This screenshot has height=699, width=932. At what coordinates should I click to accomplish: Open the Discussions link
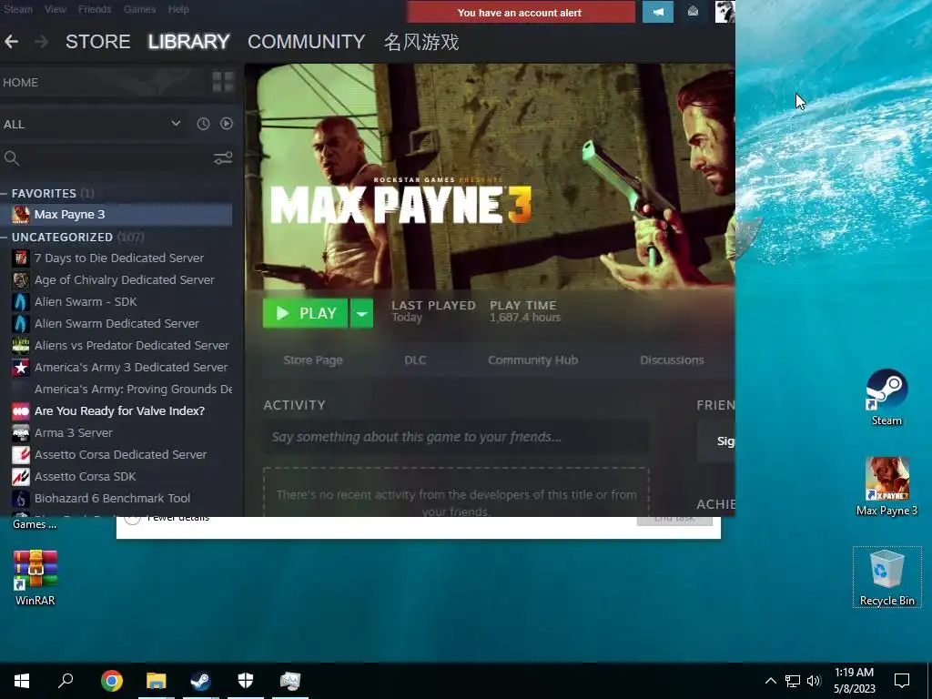point(672,360)
